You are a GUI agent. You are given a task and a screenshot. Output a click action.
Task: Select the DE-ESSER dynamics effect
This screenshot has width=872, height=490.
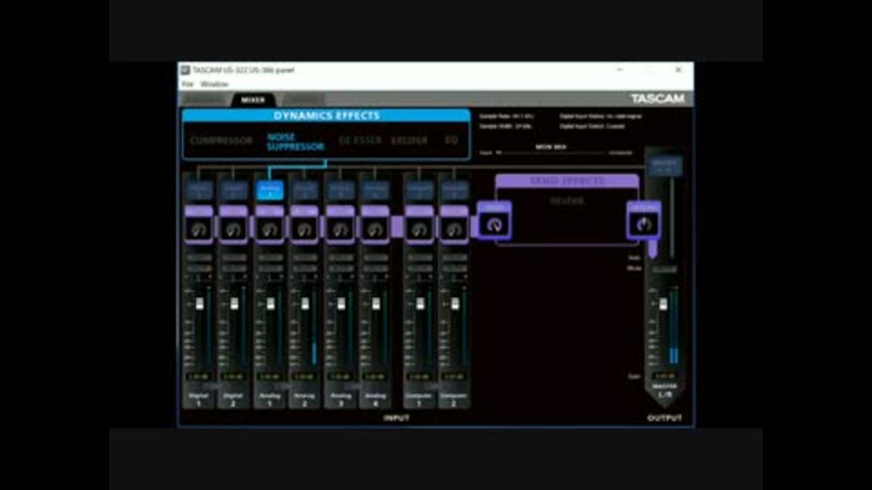click(x=361, y=141)
